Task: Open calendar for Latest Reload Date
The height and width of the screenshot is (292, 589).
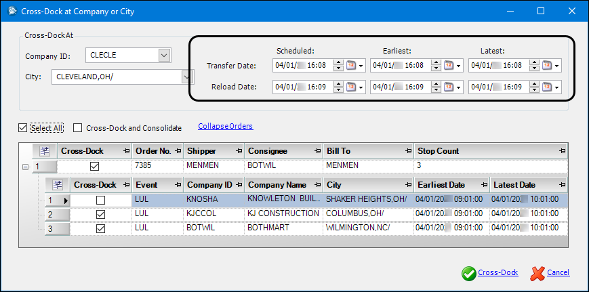Action: coord(546,87)
